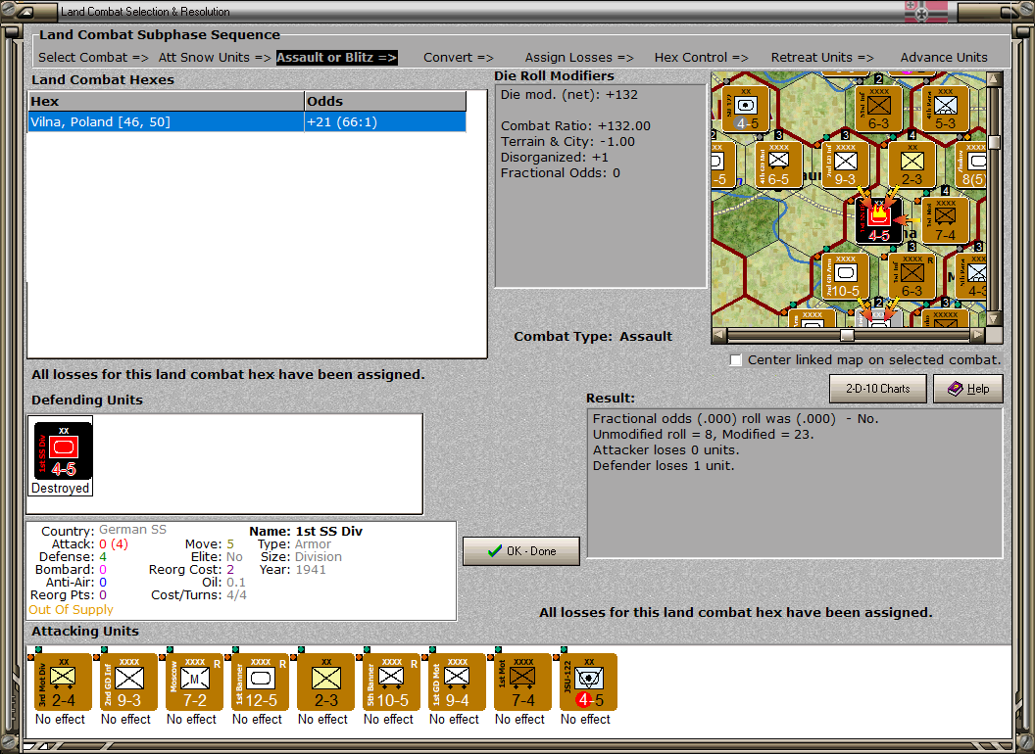Viewport: 1035px width, 754px height.
Task: Open the 2-D-10 Charts
Action: pyautogui.click(x=878, y=389)
